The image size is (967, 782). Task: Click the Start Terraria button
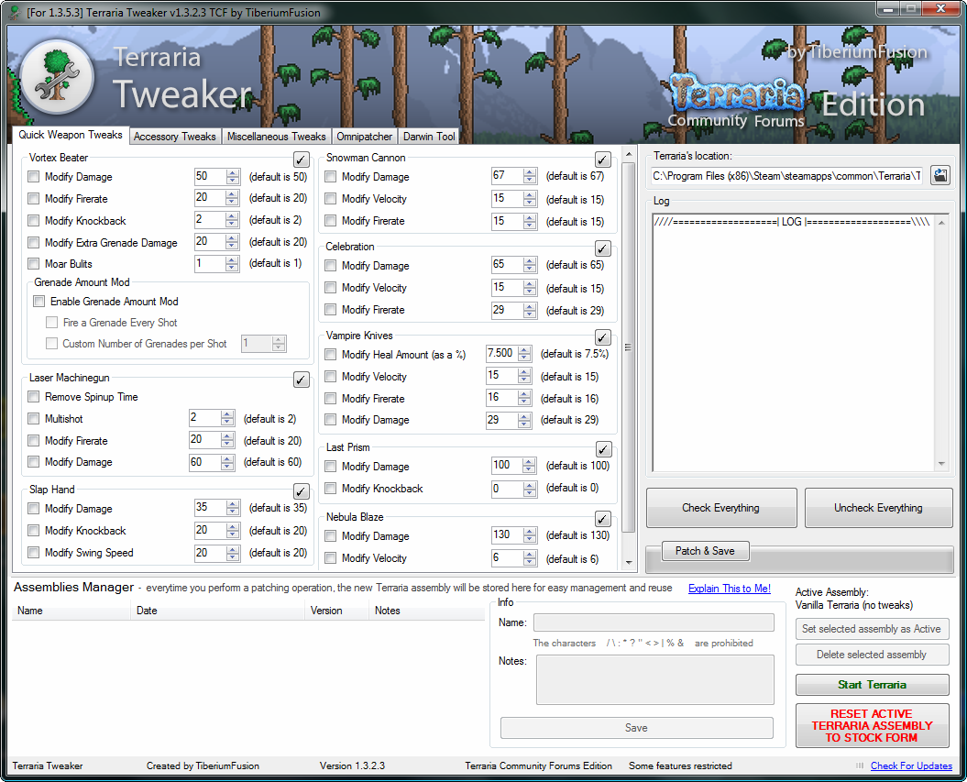point(872,685)
